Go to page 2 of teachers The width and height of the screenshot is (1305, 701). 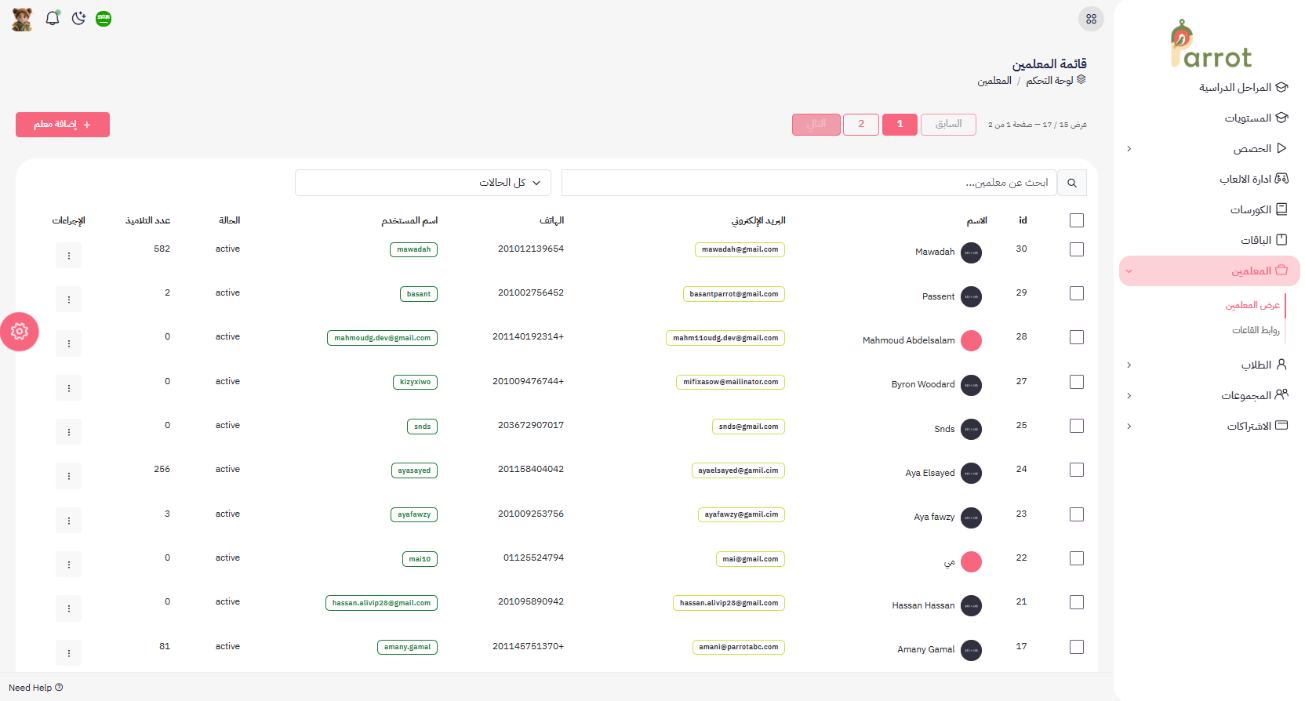pyautogui.click(x=860, y=125)
